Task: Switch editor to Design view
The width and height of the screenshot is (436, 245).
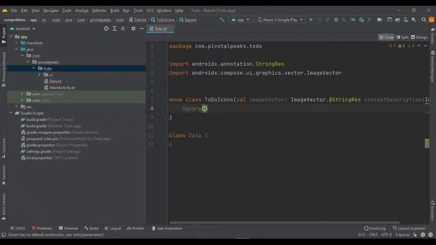Action: click(x=420, y=37)
